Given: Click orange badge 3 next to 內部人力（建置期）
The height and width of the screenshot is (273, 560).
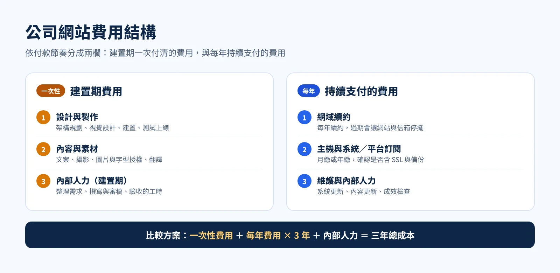Looking at the screenshot, I should pyautogui.click(x=43, y=181).
